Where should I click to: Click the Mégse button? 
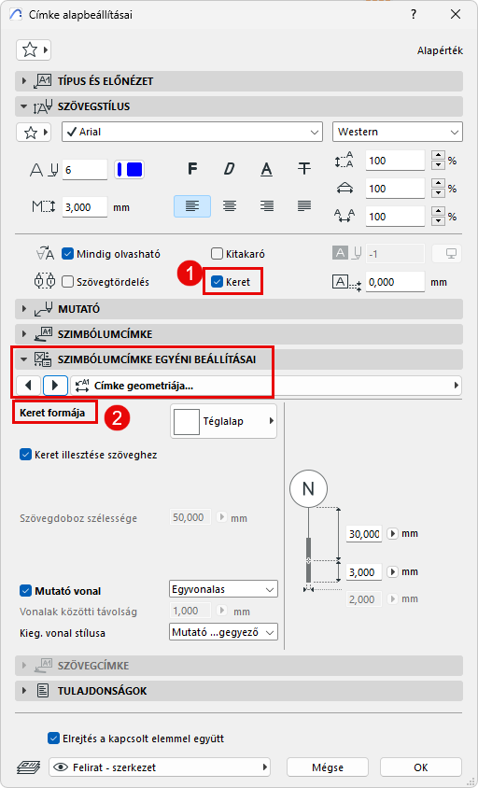click(x=328, y=767)
